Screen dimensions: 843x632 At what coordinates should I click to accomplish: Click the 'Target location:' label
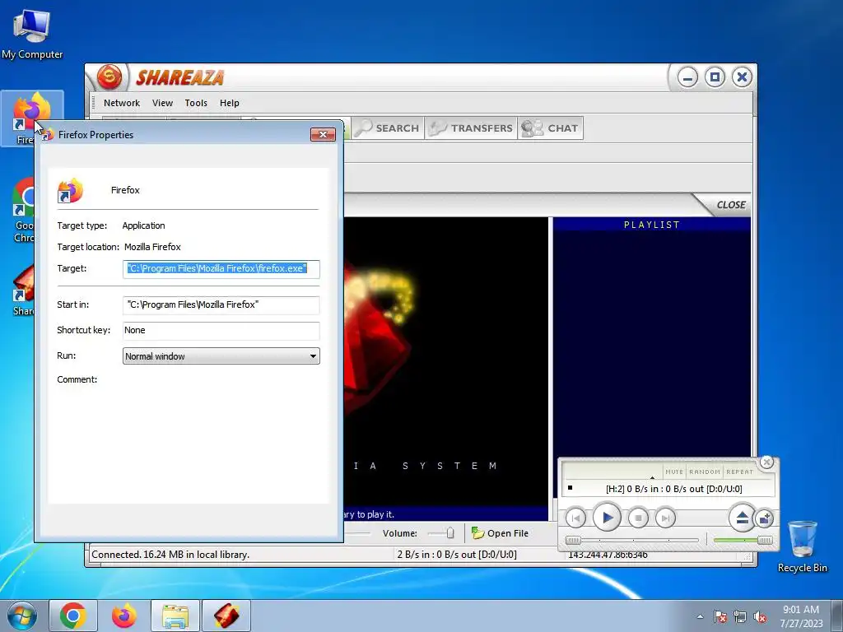[88, 247]
